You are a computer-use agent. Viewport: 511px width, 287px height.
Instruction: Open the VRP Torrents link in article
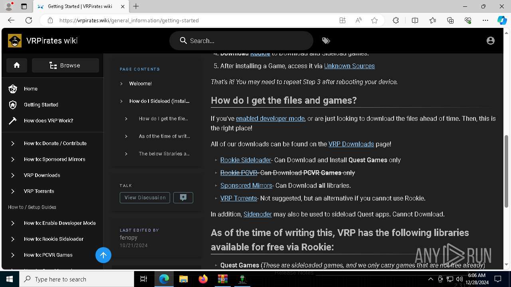239,198
